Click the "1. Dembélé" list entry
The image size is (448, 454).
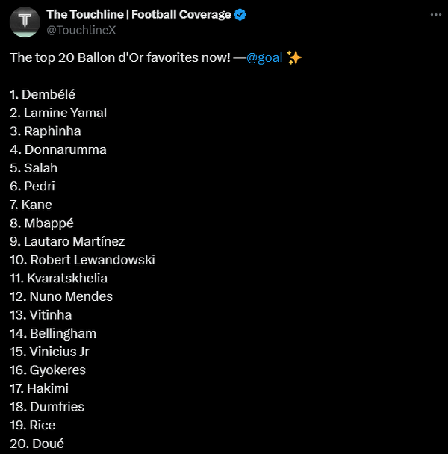[x=43, y=95]
